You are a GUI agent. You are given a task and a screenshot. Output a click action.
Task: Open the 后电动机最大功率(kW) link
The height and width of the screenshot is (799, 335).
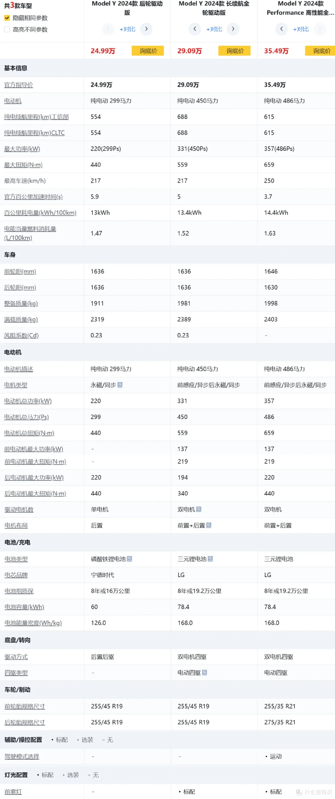point(34,478)
